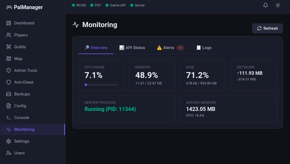The height and width of the screenshot is (164, 290).
Task: Open the Guilds page
Action: (20, 47)
